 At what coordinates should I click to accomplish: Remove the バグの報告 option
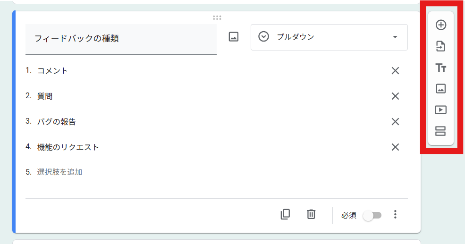coord(395,122)
